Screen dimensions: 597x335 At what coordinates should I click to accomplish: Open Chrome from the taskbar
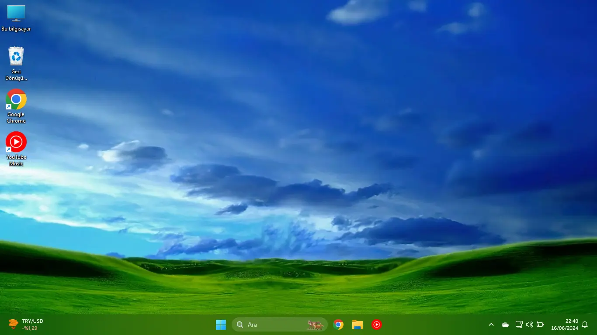click(338, 325)
